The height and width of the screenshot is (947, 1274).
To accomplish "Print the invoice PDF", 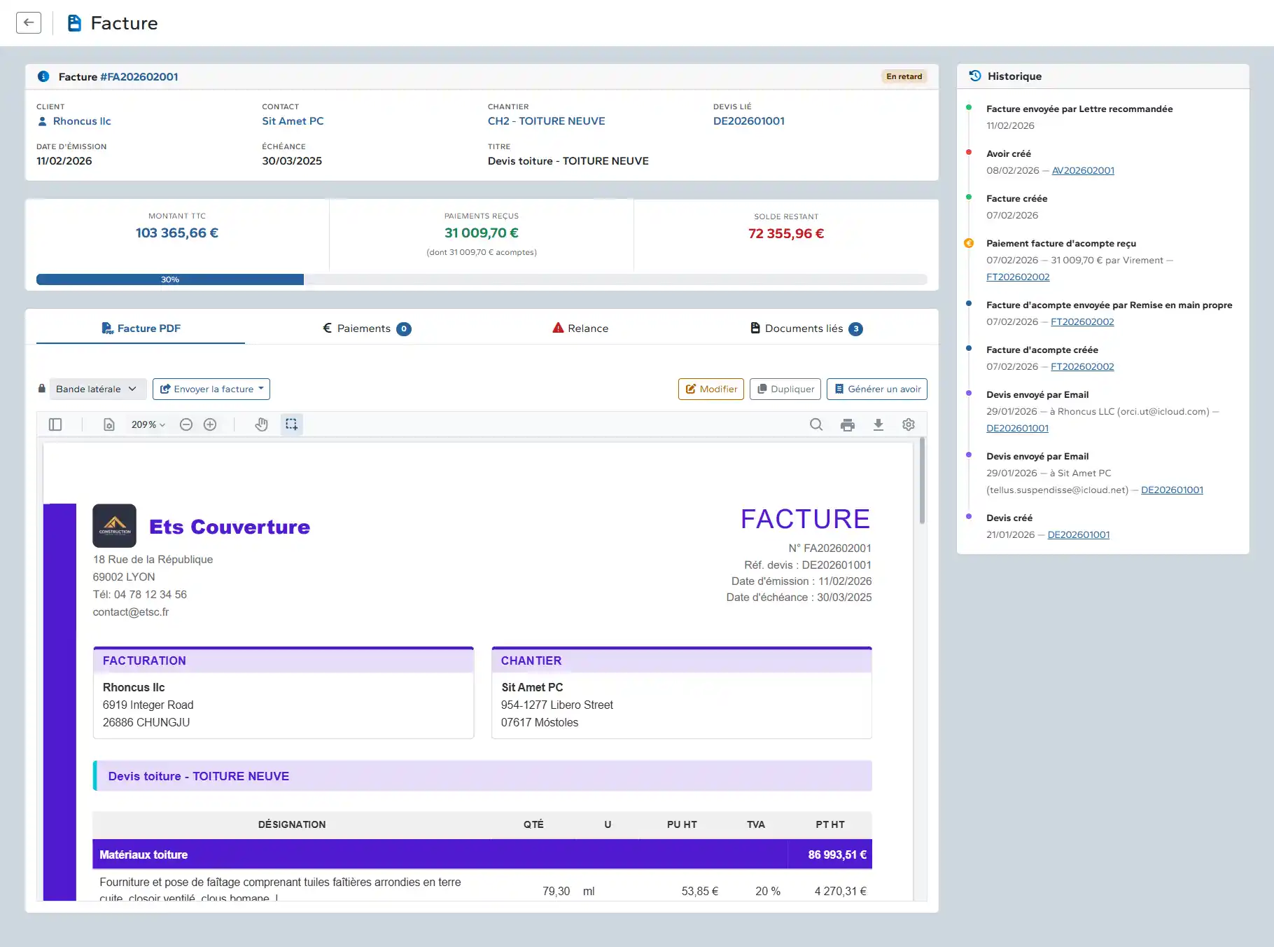I will coord(848,424).
